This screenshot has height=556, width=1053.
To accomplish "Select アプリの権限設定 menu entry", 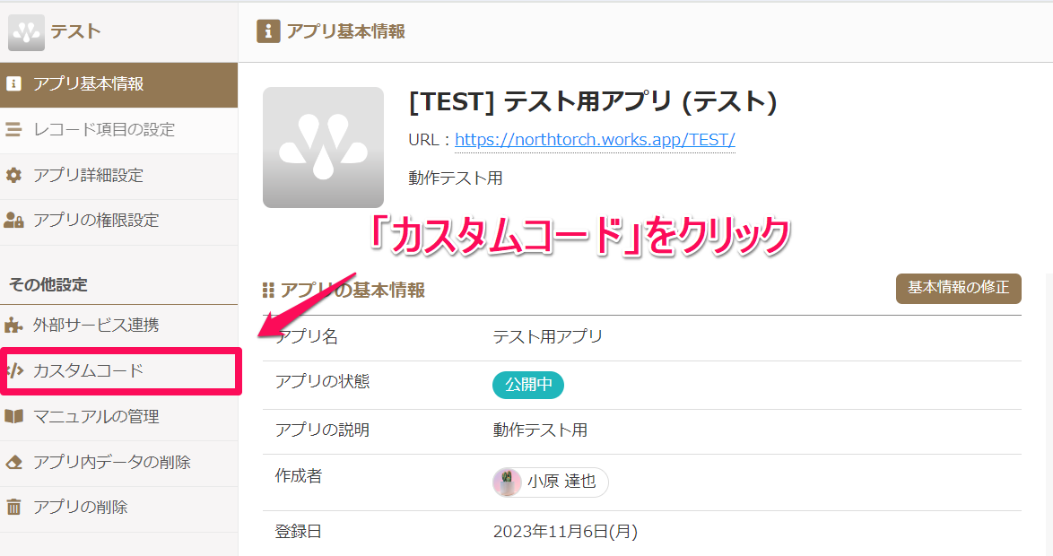I will (x=119, y=221).
